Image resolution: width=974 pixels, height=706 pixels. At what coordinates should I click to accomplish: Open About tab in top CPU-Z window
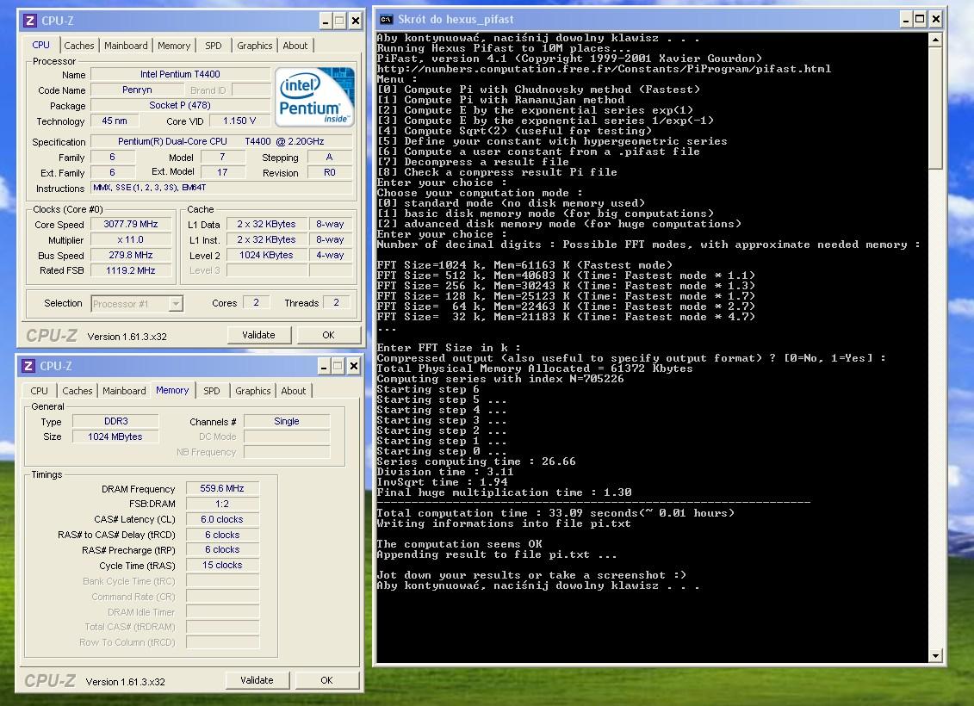[295, 46]
